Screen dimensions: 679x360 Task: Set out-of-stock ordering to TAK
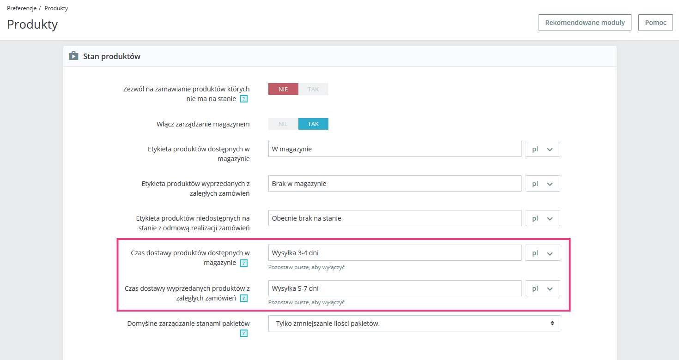pyautogui.click(x=313, y=89)
